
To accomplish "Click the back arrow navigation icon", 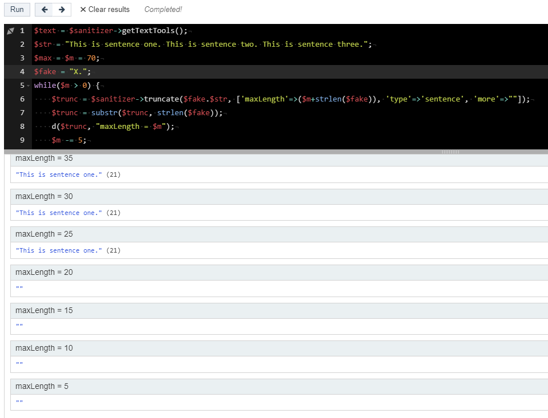I will point(44,9).
